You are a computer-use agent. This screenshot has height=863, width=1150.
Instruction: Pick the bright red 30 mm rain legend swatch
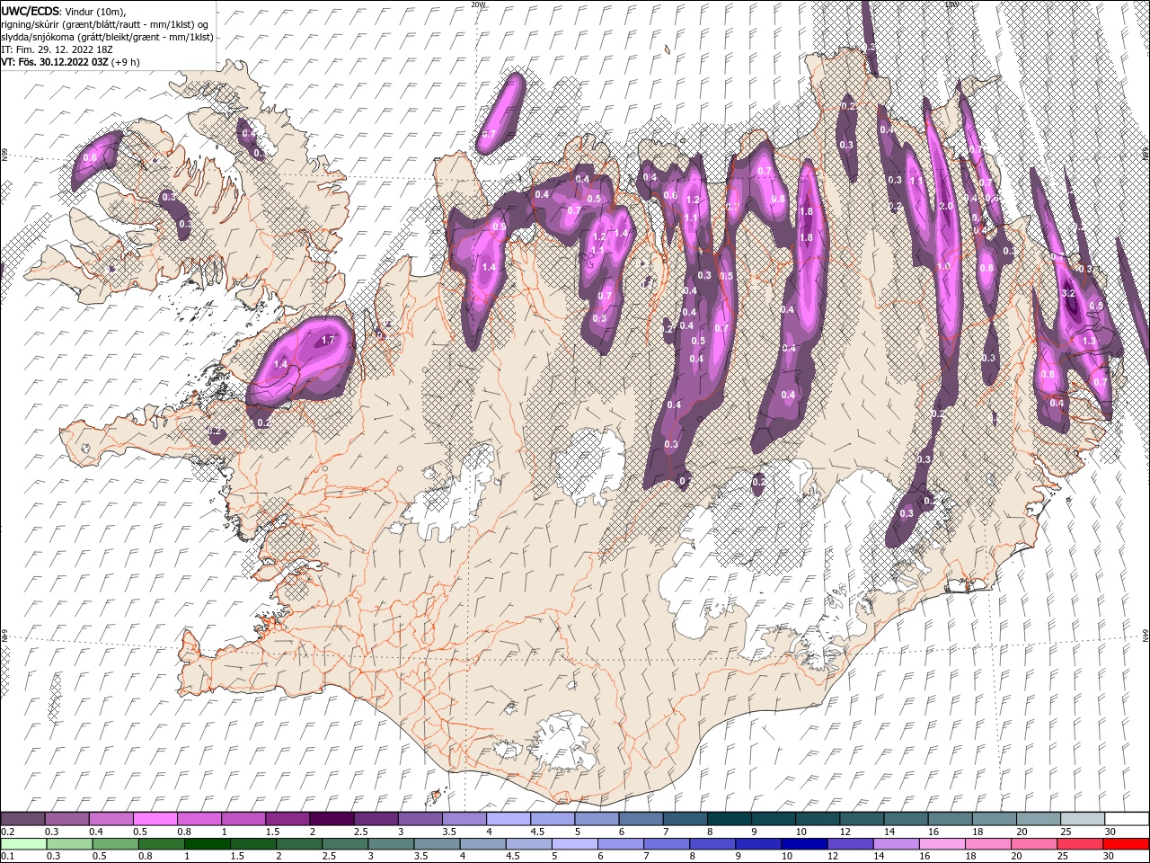click(1127, 844)
